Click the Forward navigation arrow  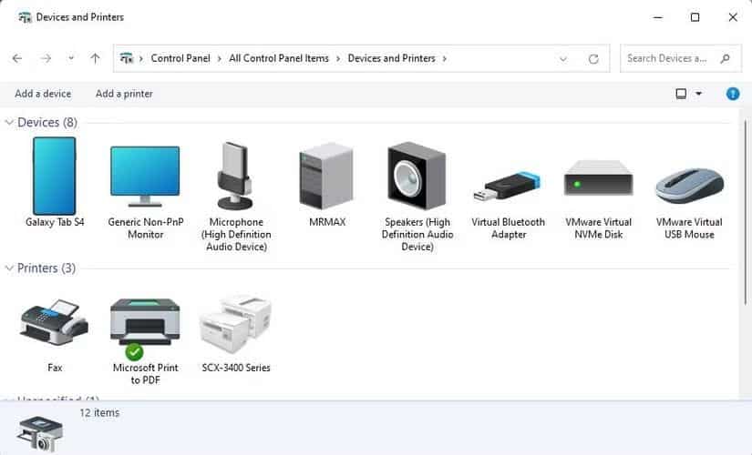[x=46, y=58]
